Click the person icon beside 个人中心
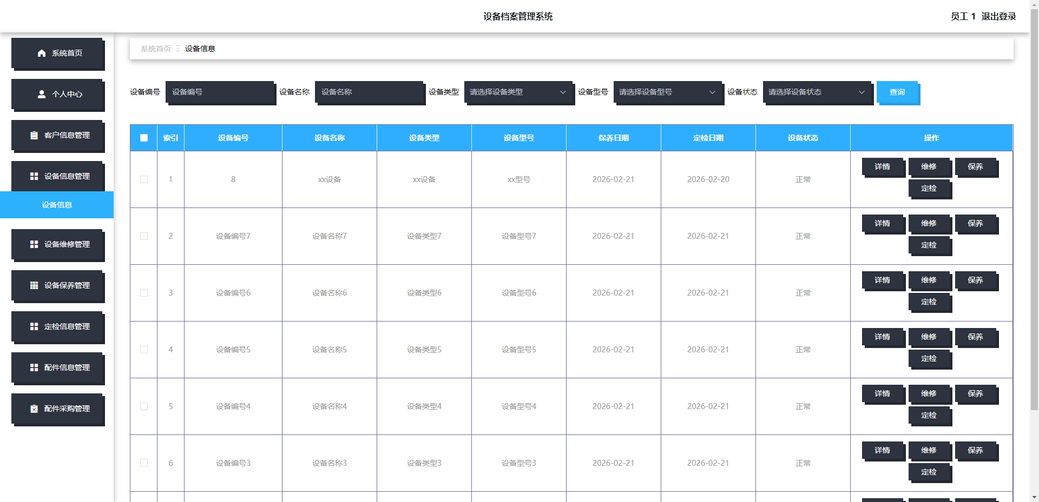 (42, 94)
